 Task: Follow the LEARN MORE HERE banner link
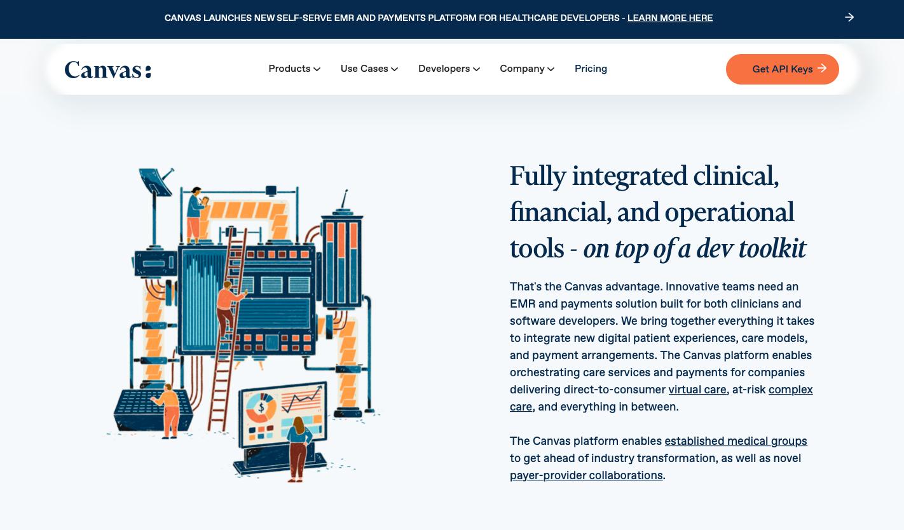(670, 18)
